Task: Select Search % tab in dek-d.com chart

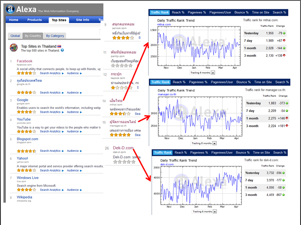Action: pyautogui.click(x=280, y=153)
